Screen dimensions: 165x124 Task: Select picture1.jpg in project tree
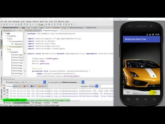click(17, 55)
